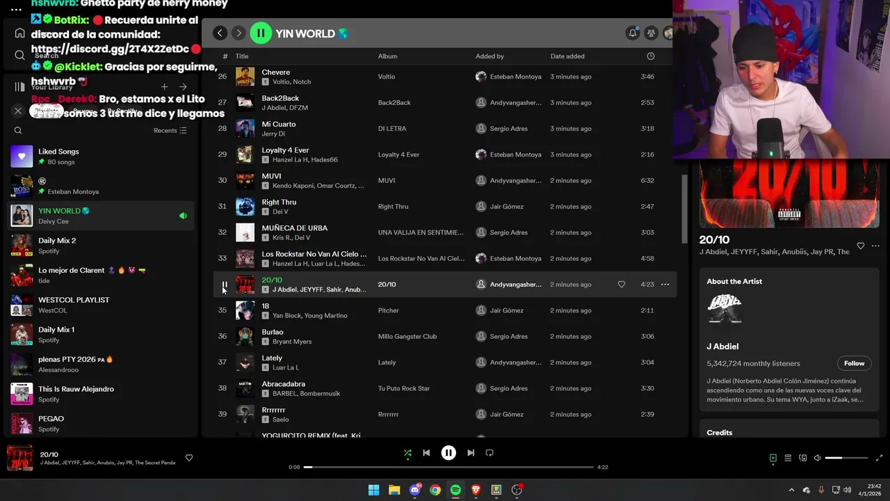890x501 pixels.
Task: Open Windows Start menu
Action: point(373,490)
